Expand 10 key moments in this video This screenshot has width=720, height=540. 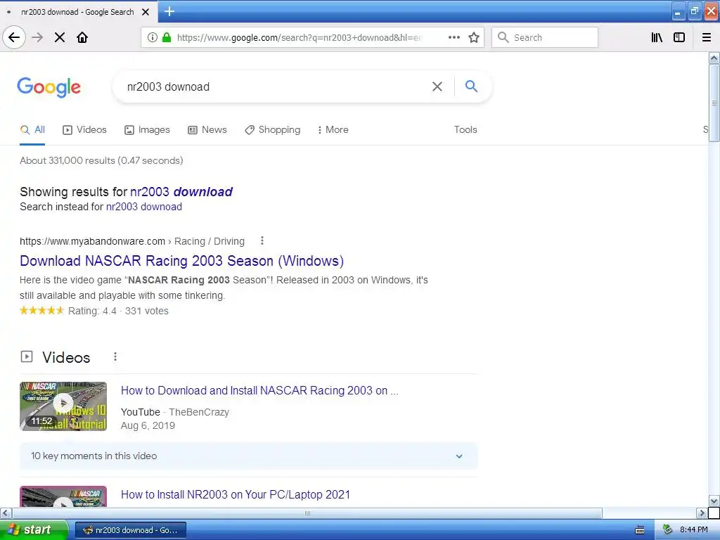pyautogui.click(x=248, y=456)
